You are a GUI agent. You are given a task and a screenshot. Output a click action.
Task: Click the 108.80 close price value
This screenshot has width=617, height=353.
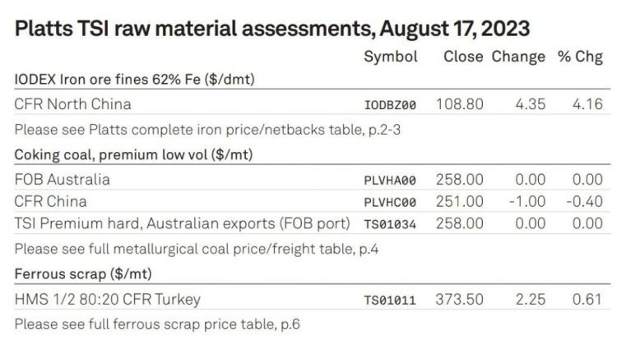[x=460, y=104]
